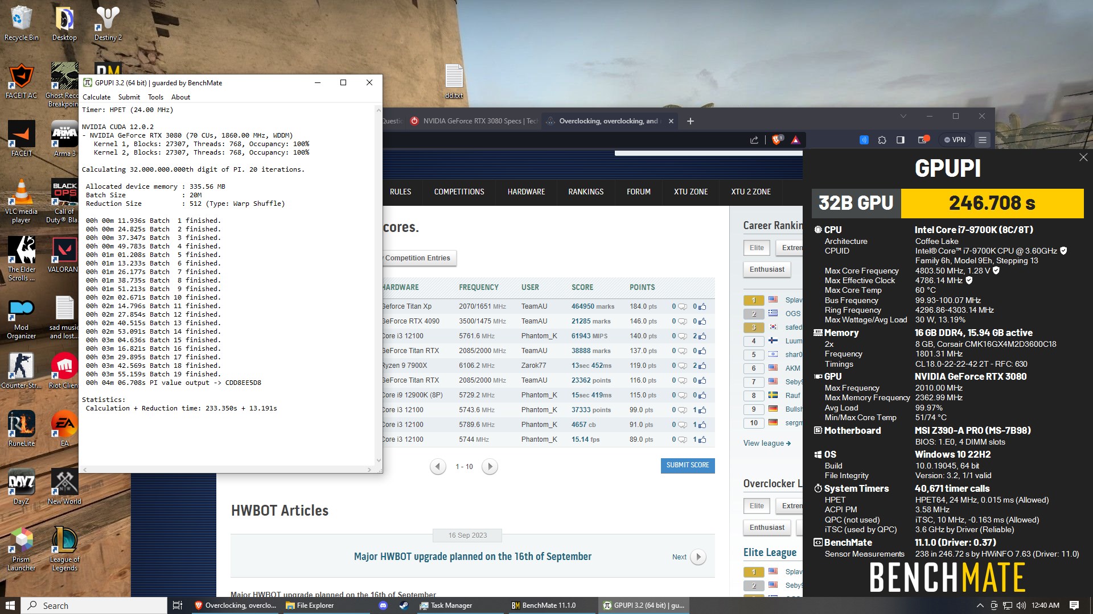Open the Major HWBOT upgrade article link
Screen dimensions: 1093x614
point(472,557)
